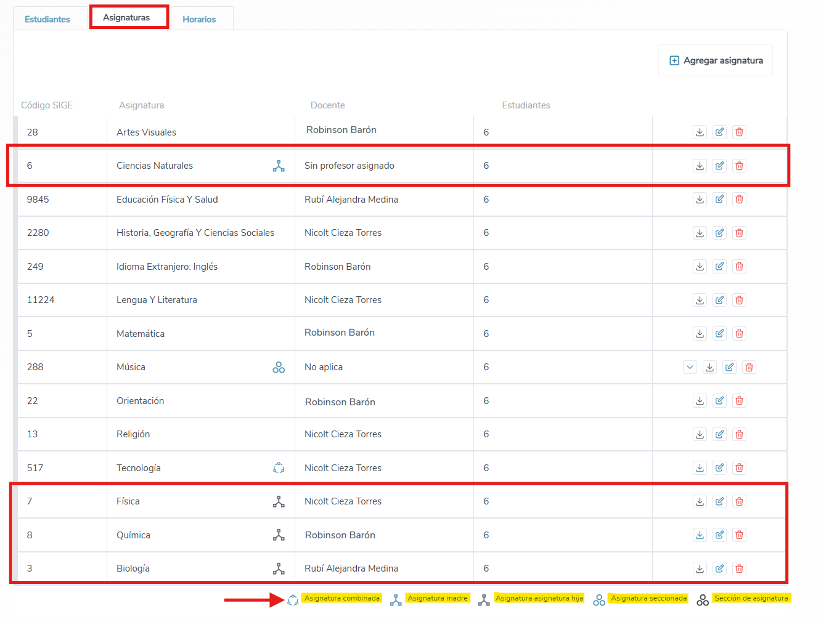The height and width of the screenshot is (619, 821).
Task: Click the Asignatura madre legend label
Action: coord(438,598)
